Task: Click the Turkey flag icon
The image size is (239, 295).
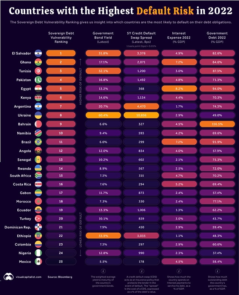Action: pyautogui.click(x=38, y=218)
